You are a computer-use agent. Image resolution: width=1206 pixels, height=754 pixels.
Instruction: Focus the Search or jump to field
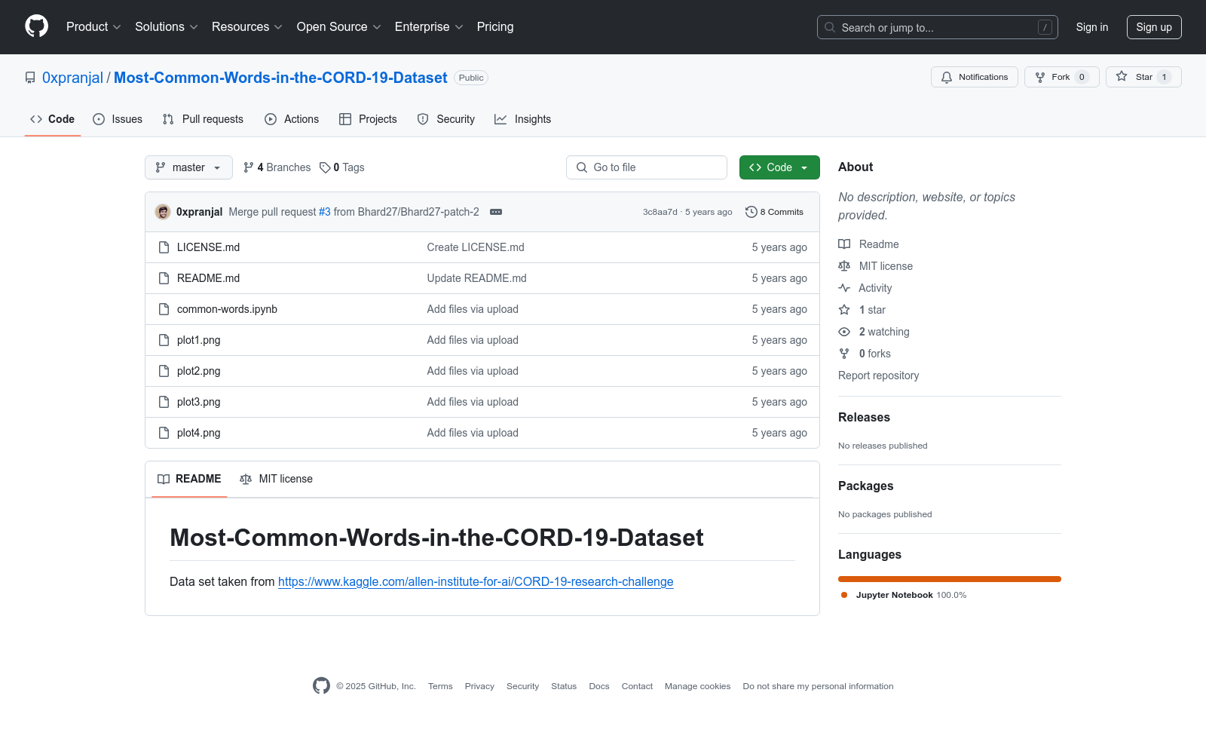coord(938,27)
